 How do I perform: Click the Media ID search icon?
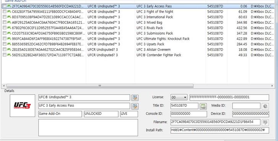(265, 106)
